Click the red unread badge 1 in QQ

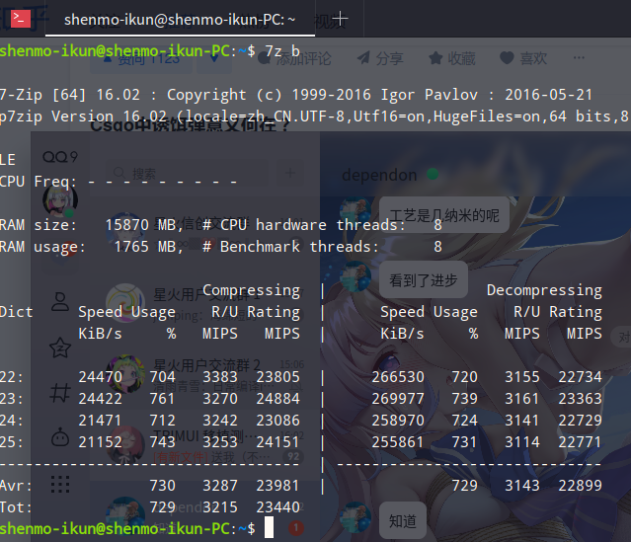tap(296, 527)
